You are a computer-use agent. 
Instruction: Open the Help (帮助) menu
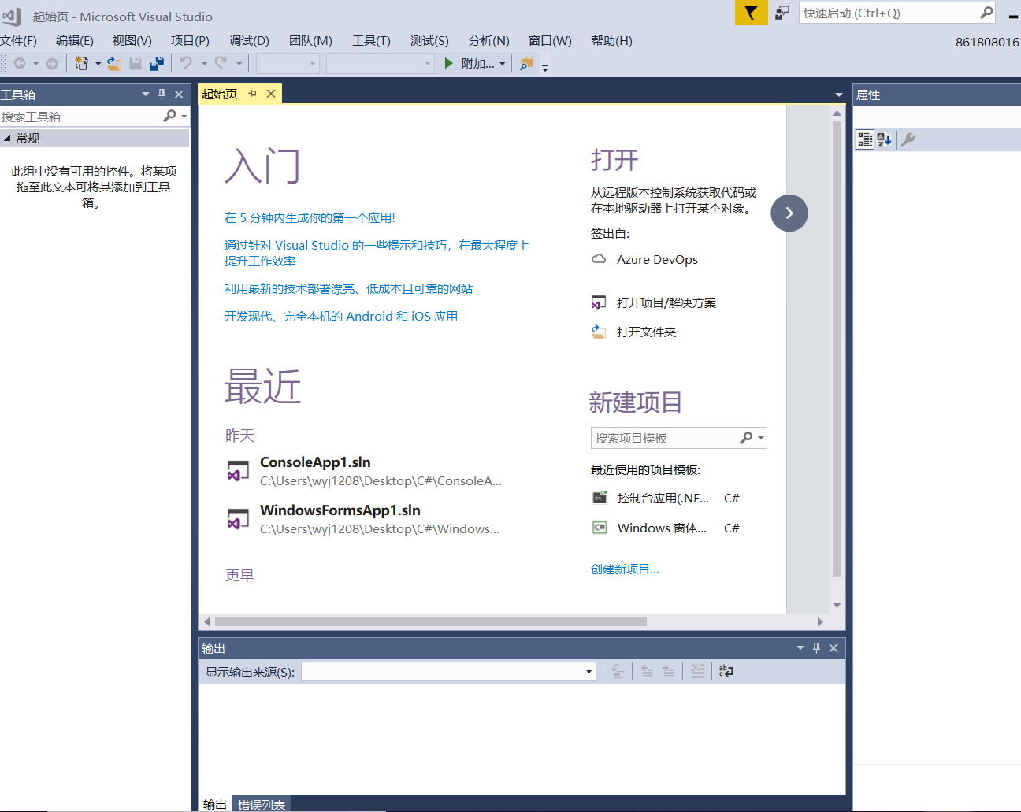(x=611, y=40)
